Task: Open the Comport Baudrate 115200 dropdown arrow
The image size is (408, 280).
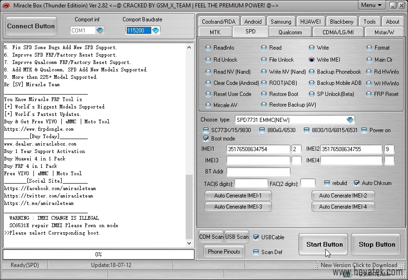Action: 155,31
